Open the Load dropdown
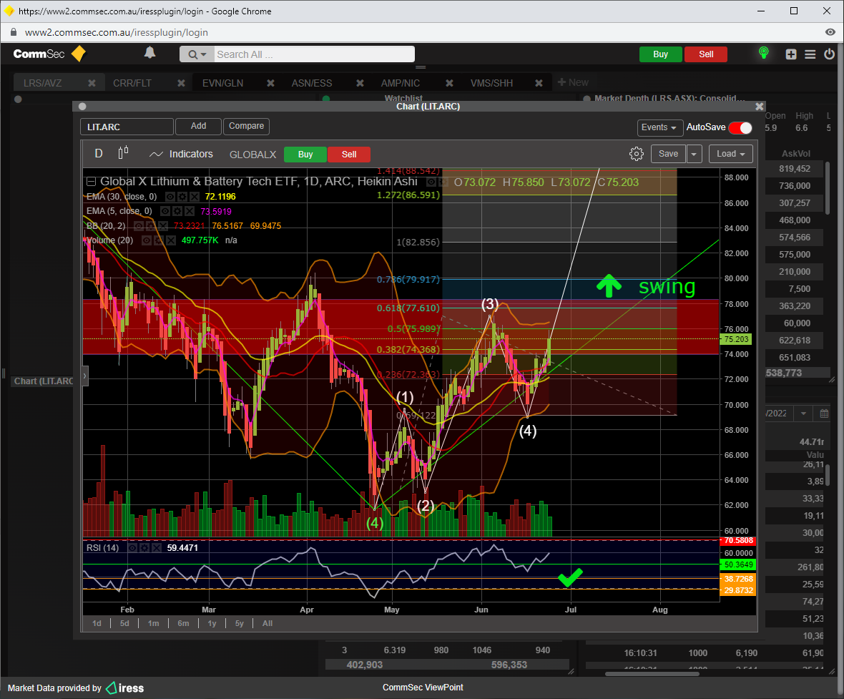Screen dimensions: 844x699 (730, 154)
